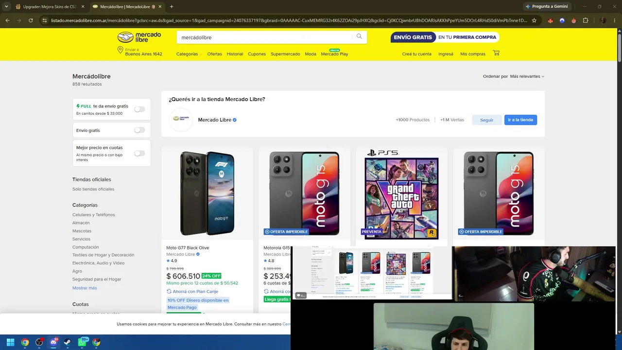View site information icon in address bar
622x350 pixels.
[x=45, y=20]
